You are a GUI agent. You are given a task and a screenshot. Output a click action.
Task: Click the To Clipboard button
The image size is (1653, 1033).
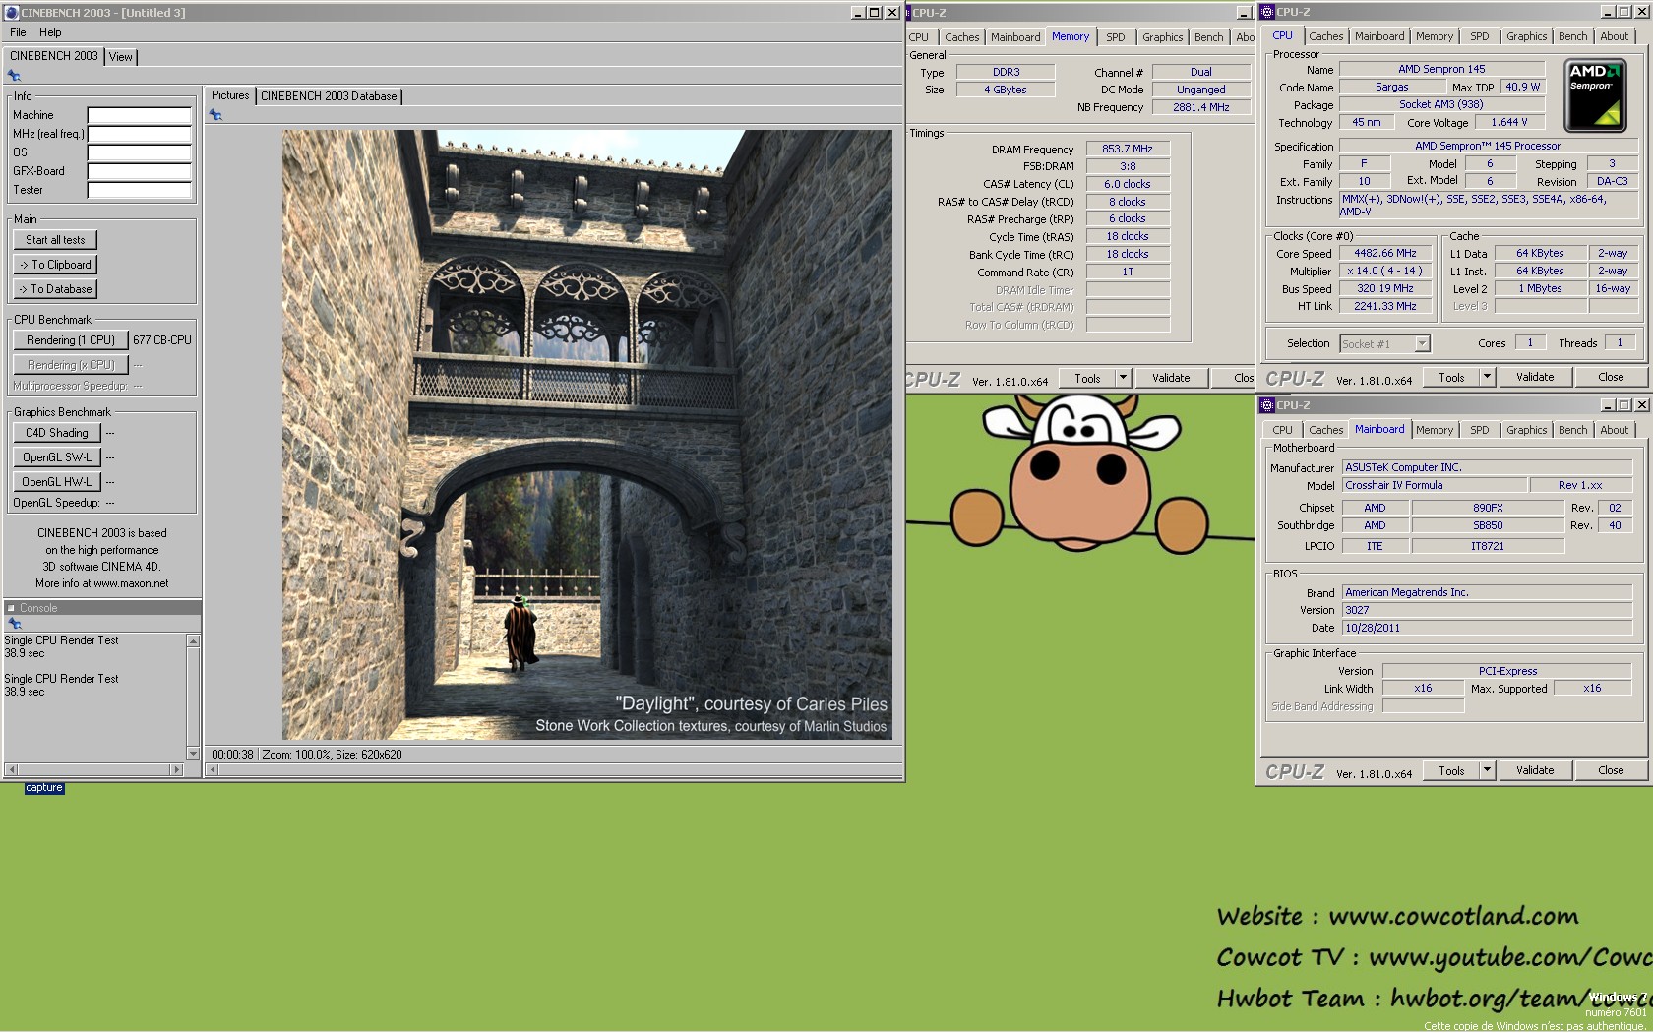click(55, 265)
